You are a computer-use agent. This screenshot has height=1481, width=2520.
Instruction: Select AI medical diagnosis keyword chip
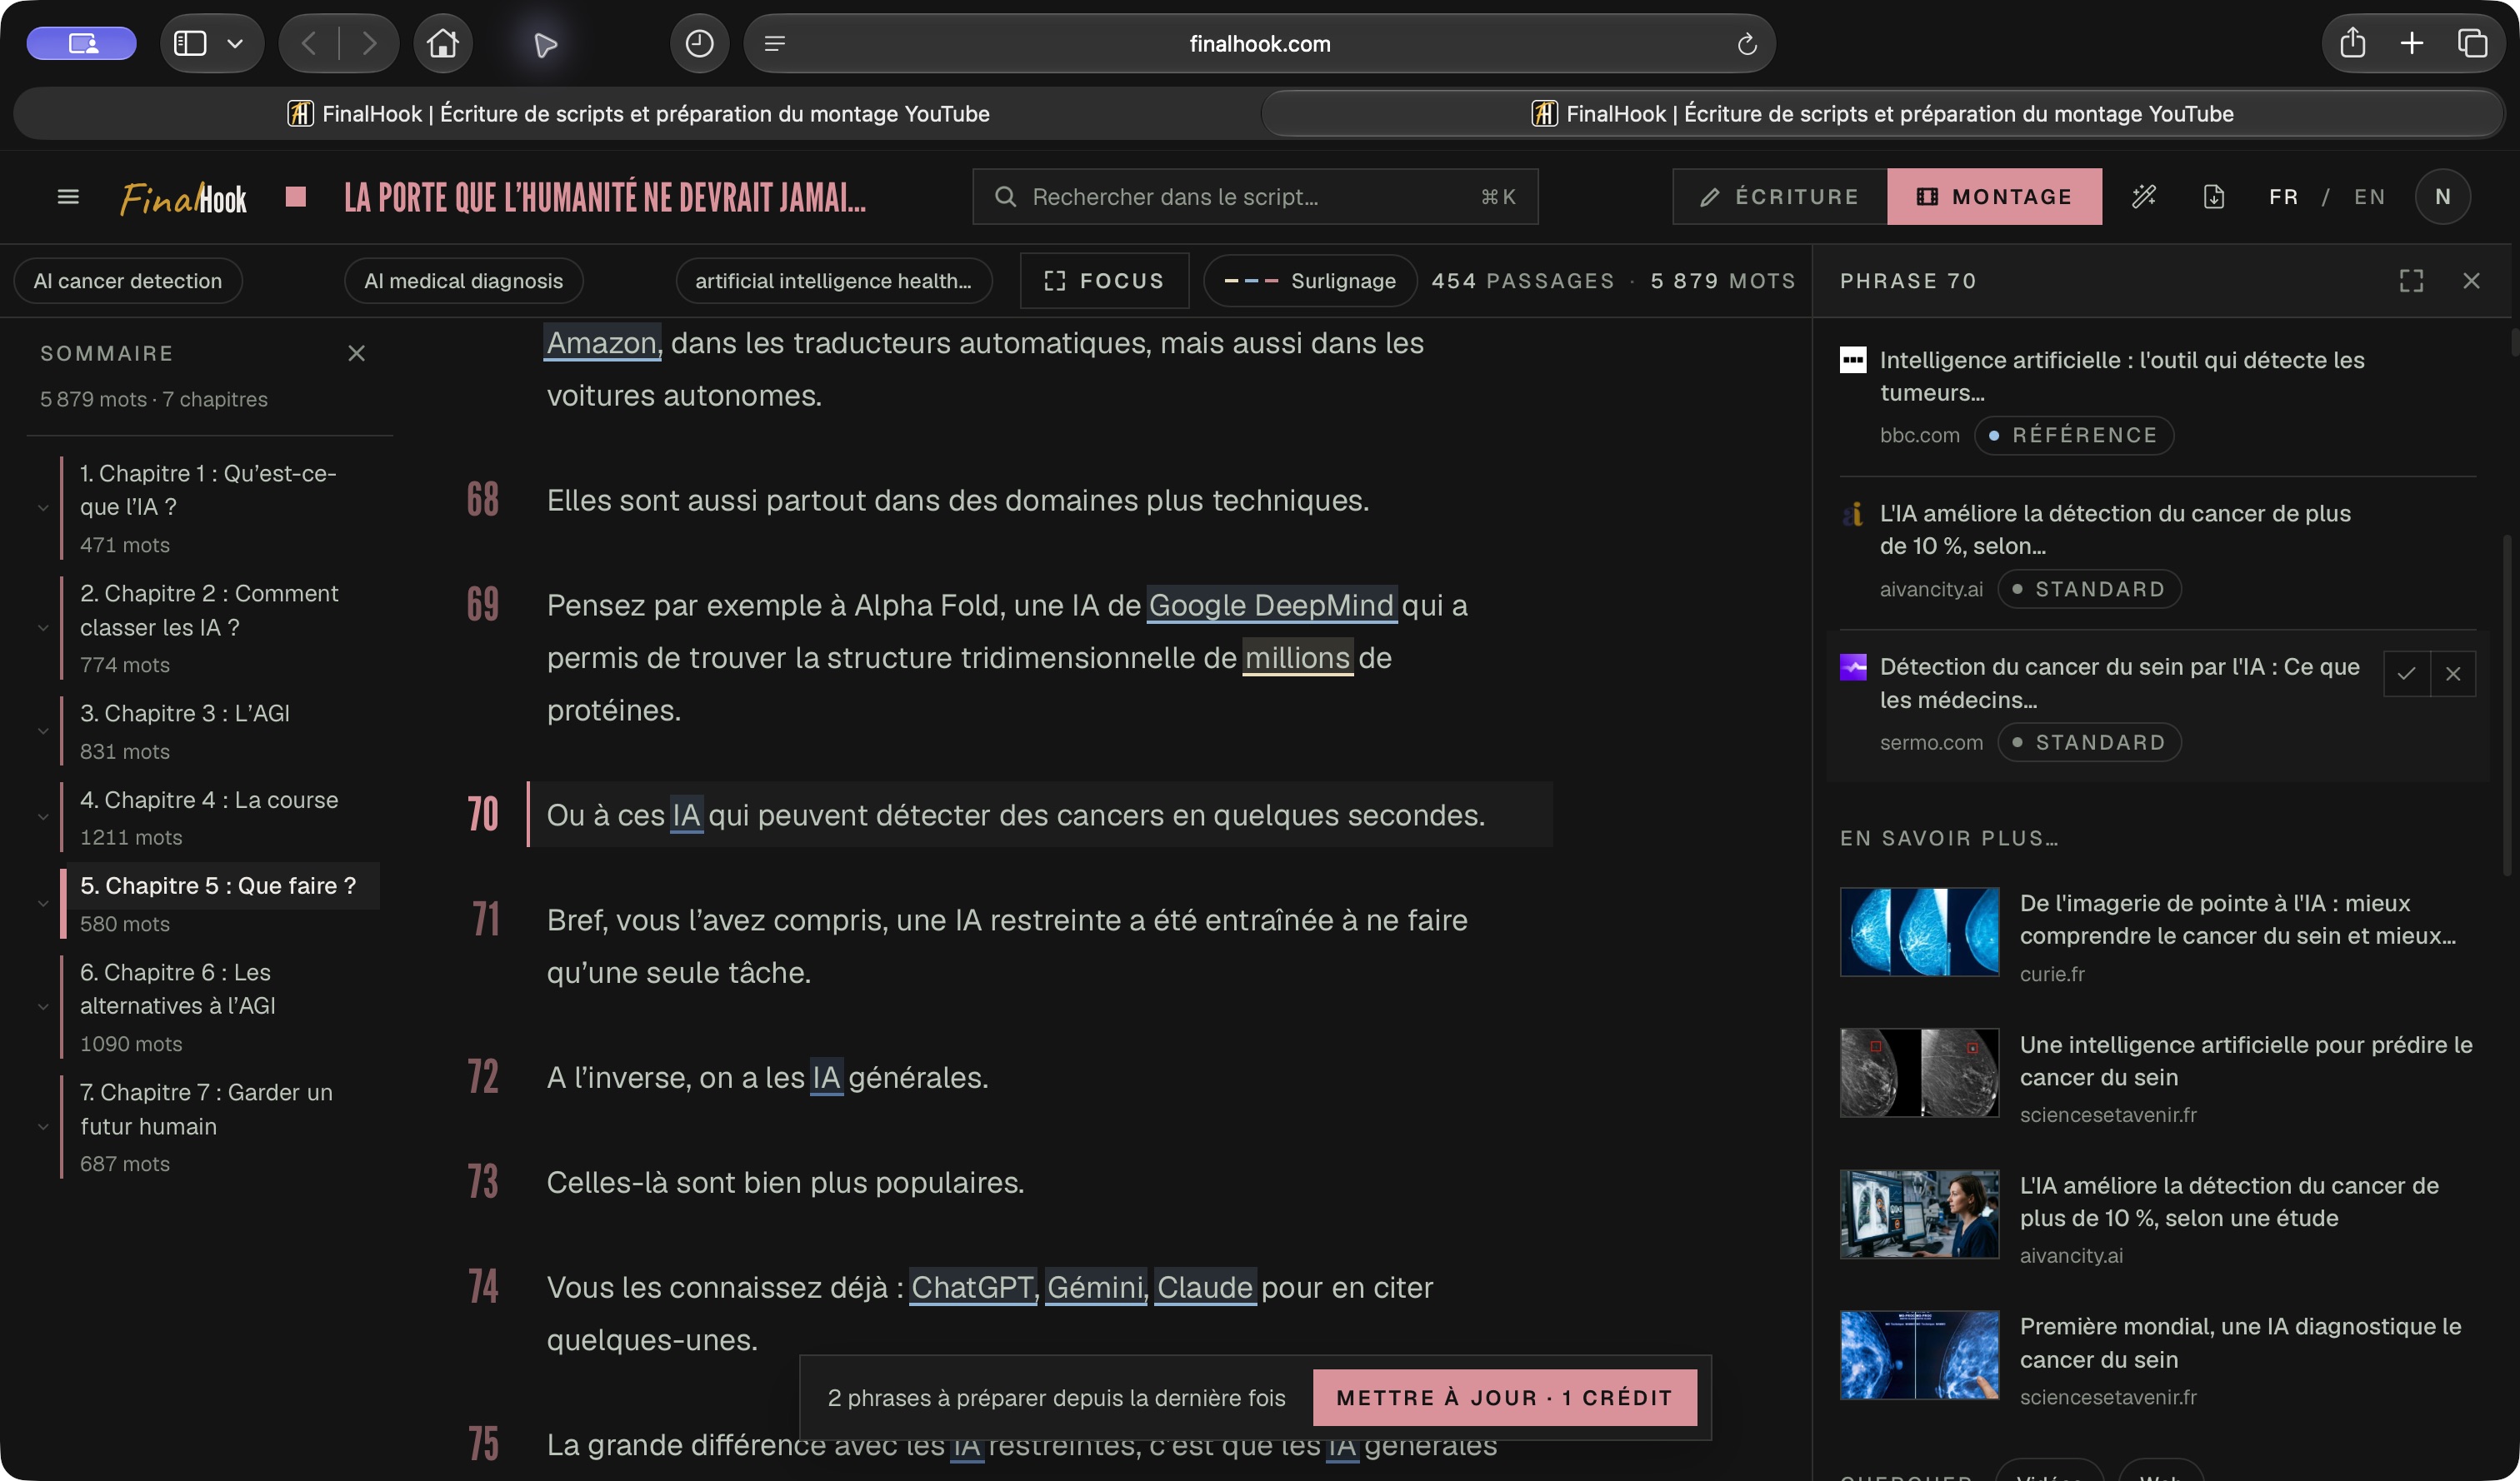click(463, 281)
